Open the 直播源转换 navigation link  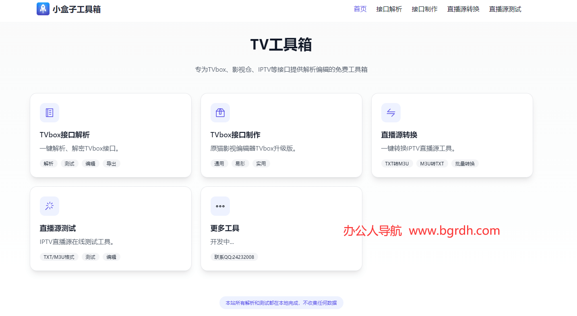click(463, 9)
